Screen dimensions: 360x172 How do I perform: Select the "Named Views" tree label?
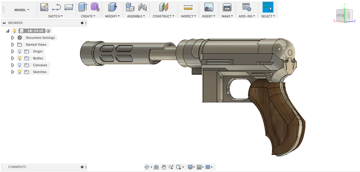click(36, 44)
